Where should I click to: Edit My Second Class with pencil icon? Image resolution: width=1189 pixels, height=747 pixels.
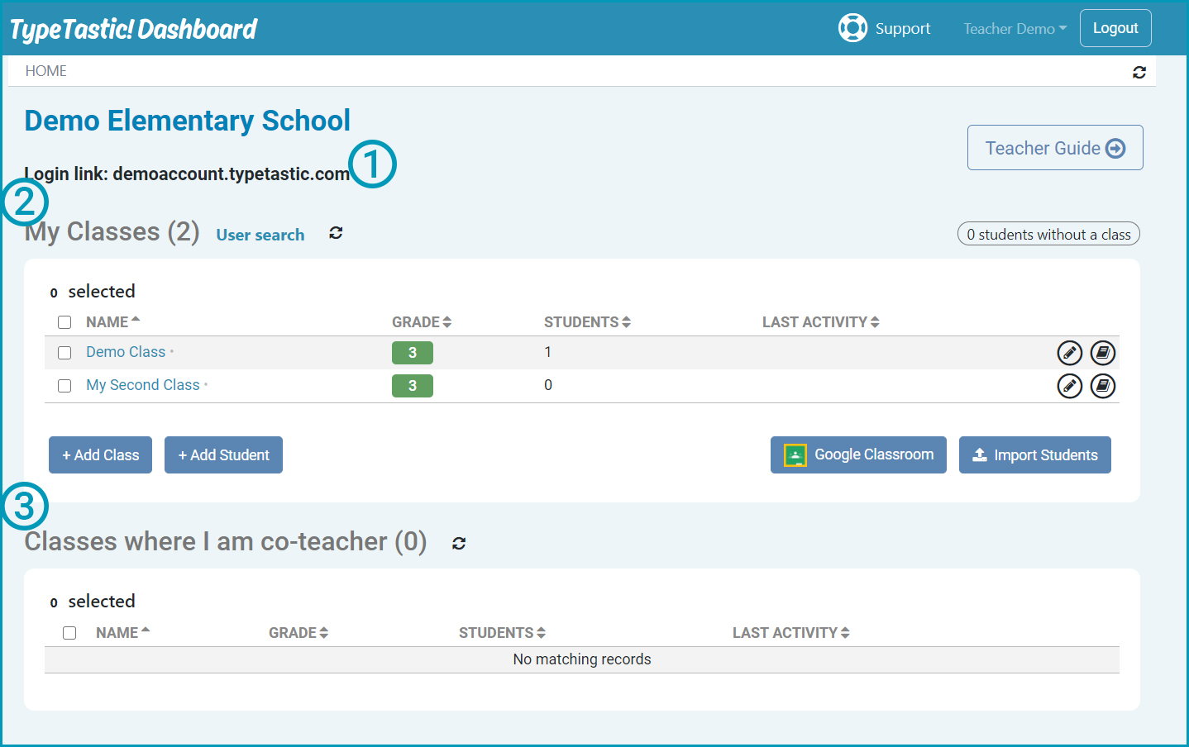(x=1069, y=386)
